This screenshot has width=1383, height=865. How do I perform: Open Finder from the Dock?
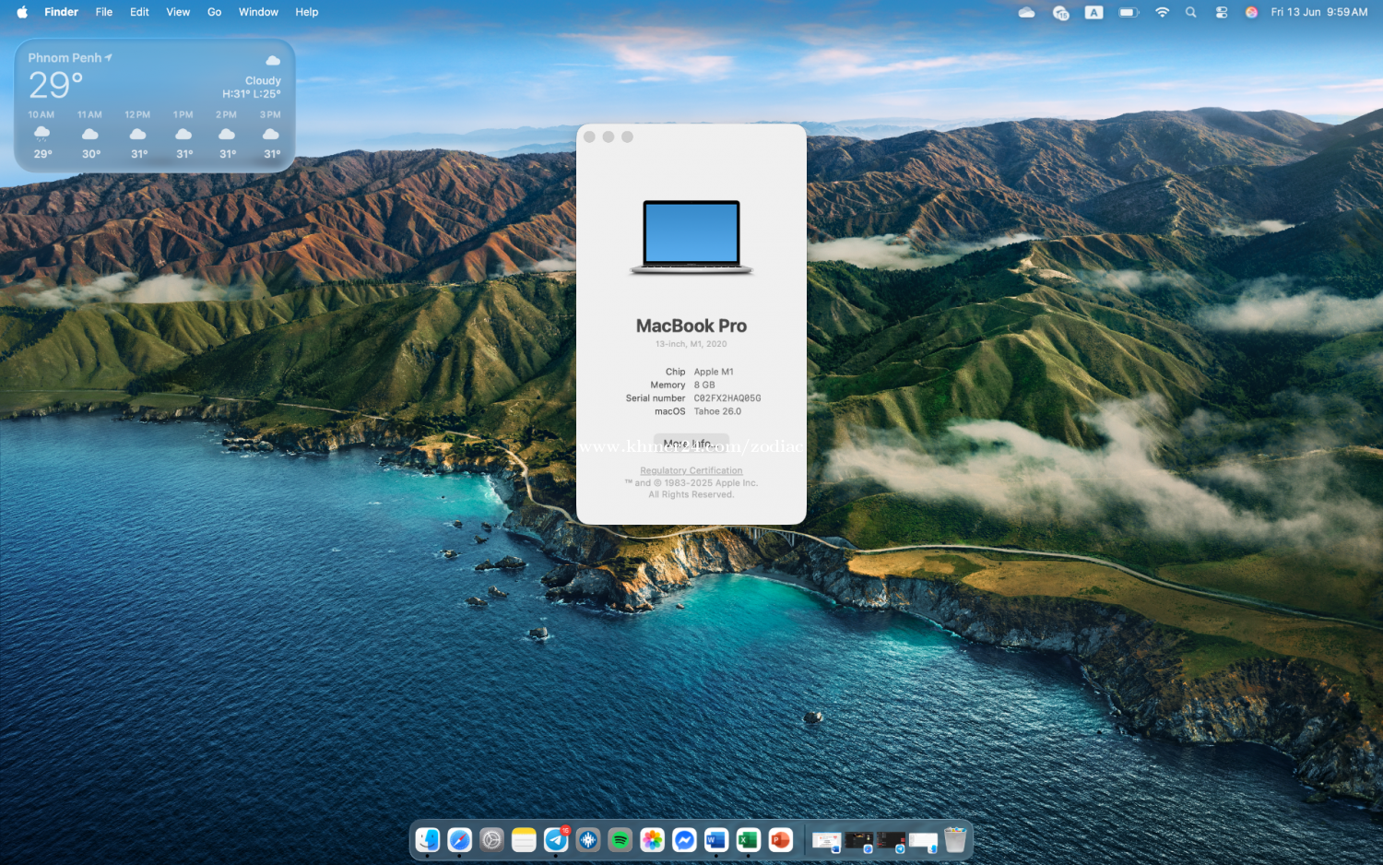[428, 840]
